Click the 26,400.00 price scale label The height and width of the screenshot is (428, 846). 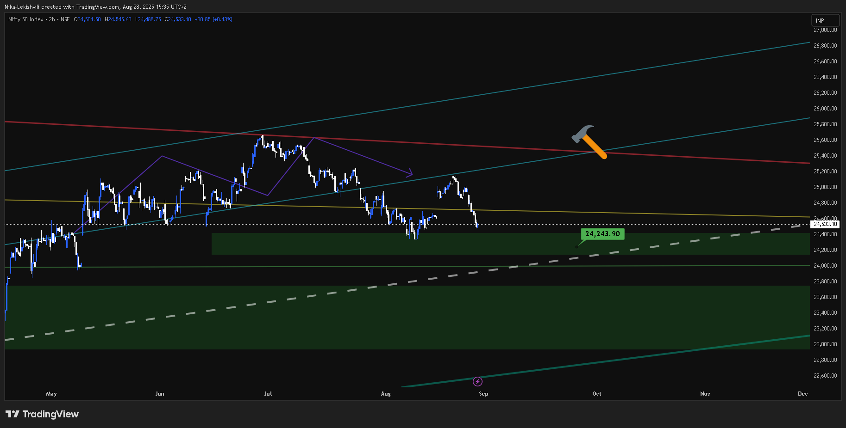tap(825, 77)
